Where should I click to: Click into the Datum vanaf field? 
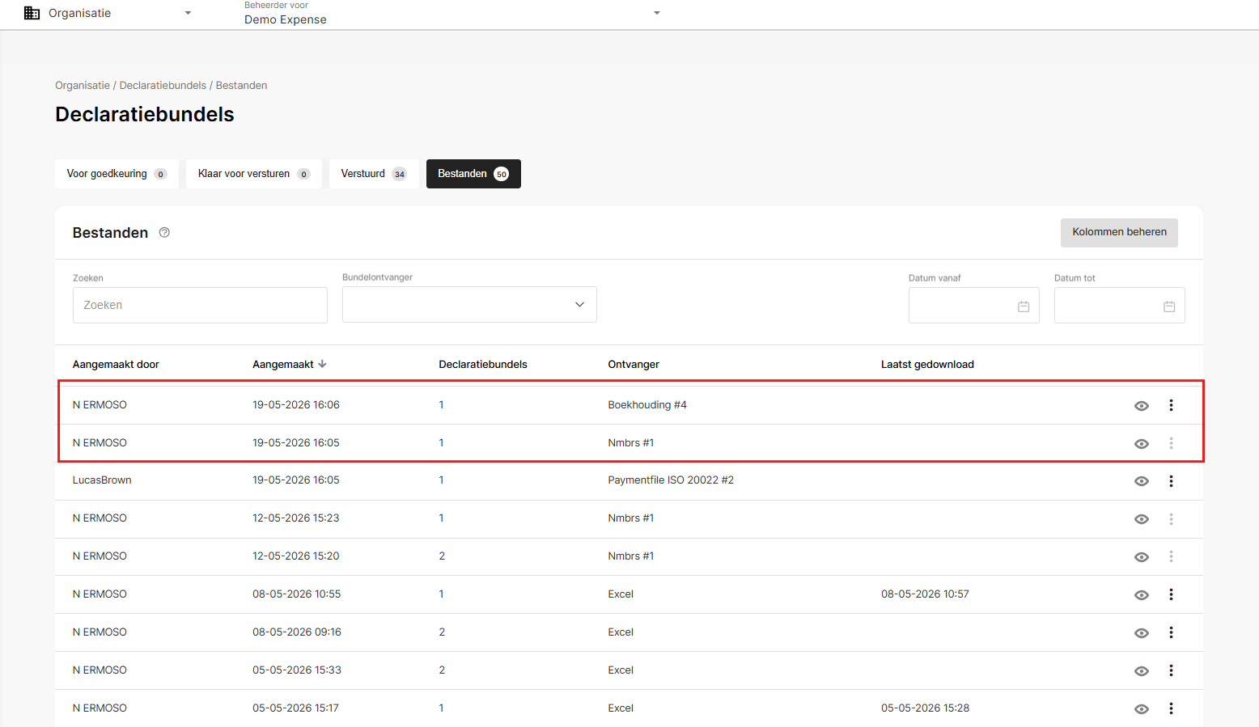tap(973, 305)
